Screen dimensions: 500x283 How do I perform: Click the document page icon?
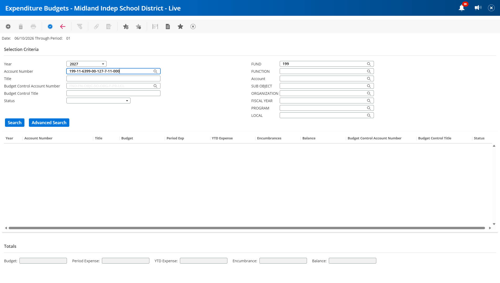[168, 27]
